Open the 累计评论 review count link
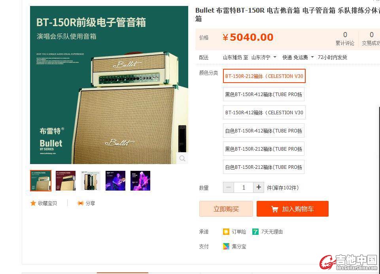Viewport: 380px width, 274px height. tap(345, 39)
